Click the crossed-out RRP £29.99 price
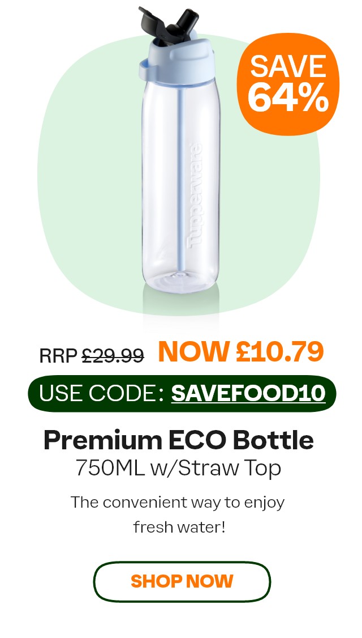 (92, 356)
